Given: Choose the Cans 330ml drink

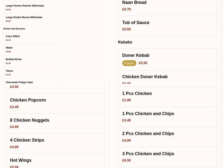Looking at the screenshot, I should (x=12, y=36).
